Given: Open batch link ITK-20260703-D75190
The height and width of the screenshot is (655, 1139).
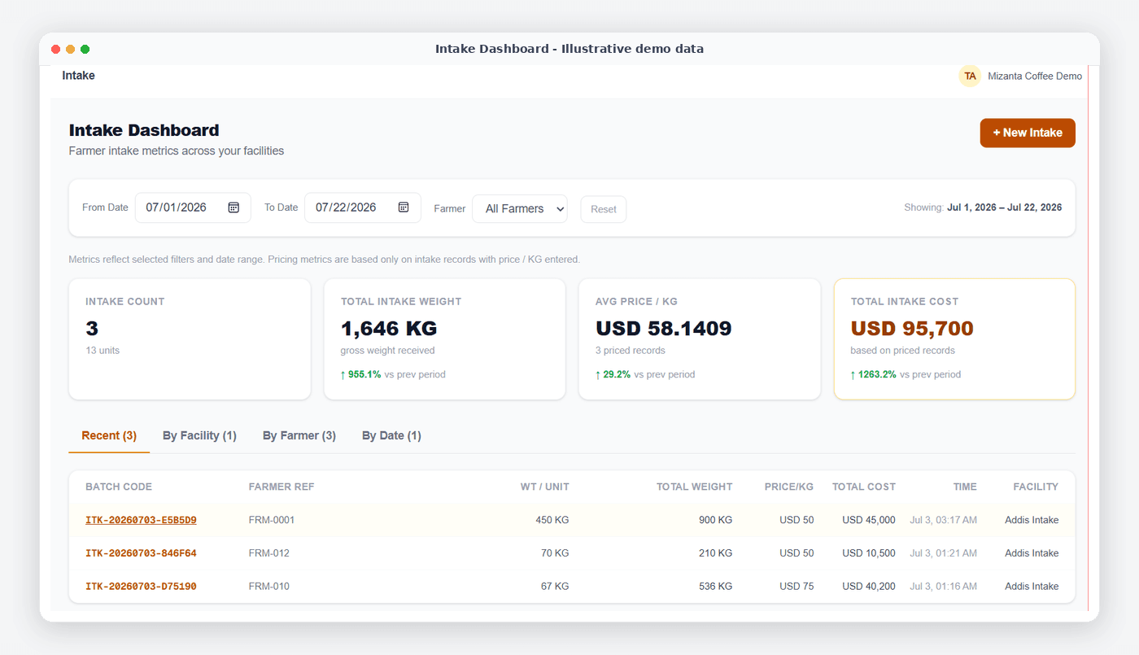Looking at the screenshot, I should pyautogui.click(x=141, y=587).
